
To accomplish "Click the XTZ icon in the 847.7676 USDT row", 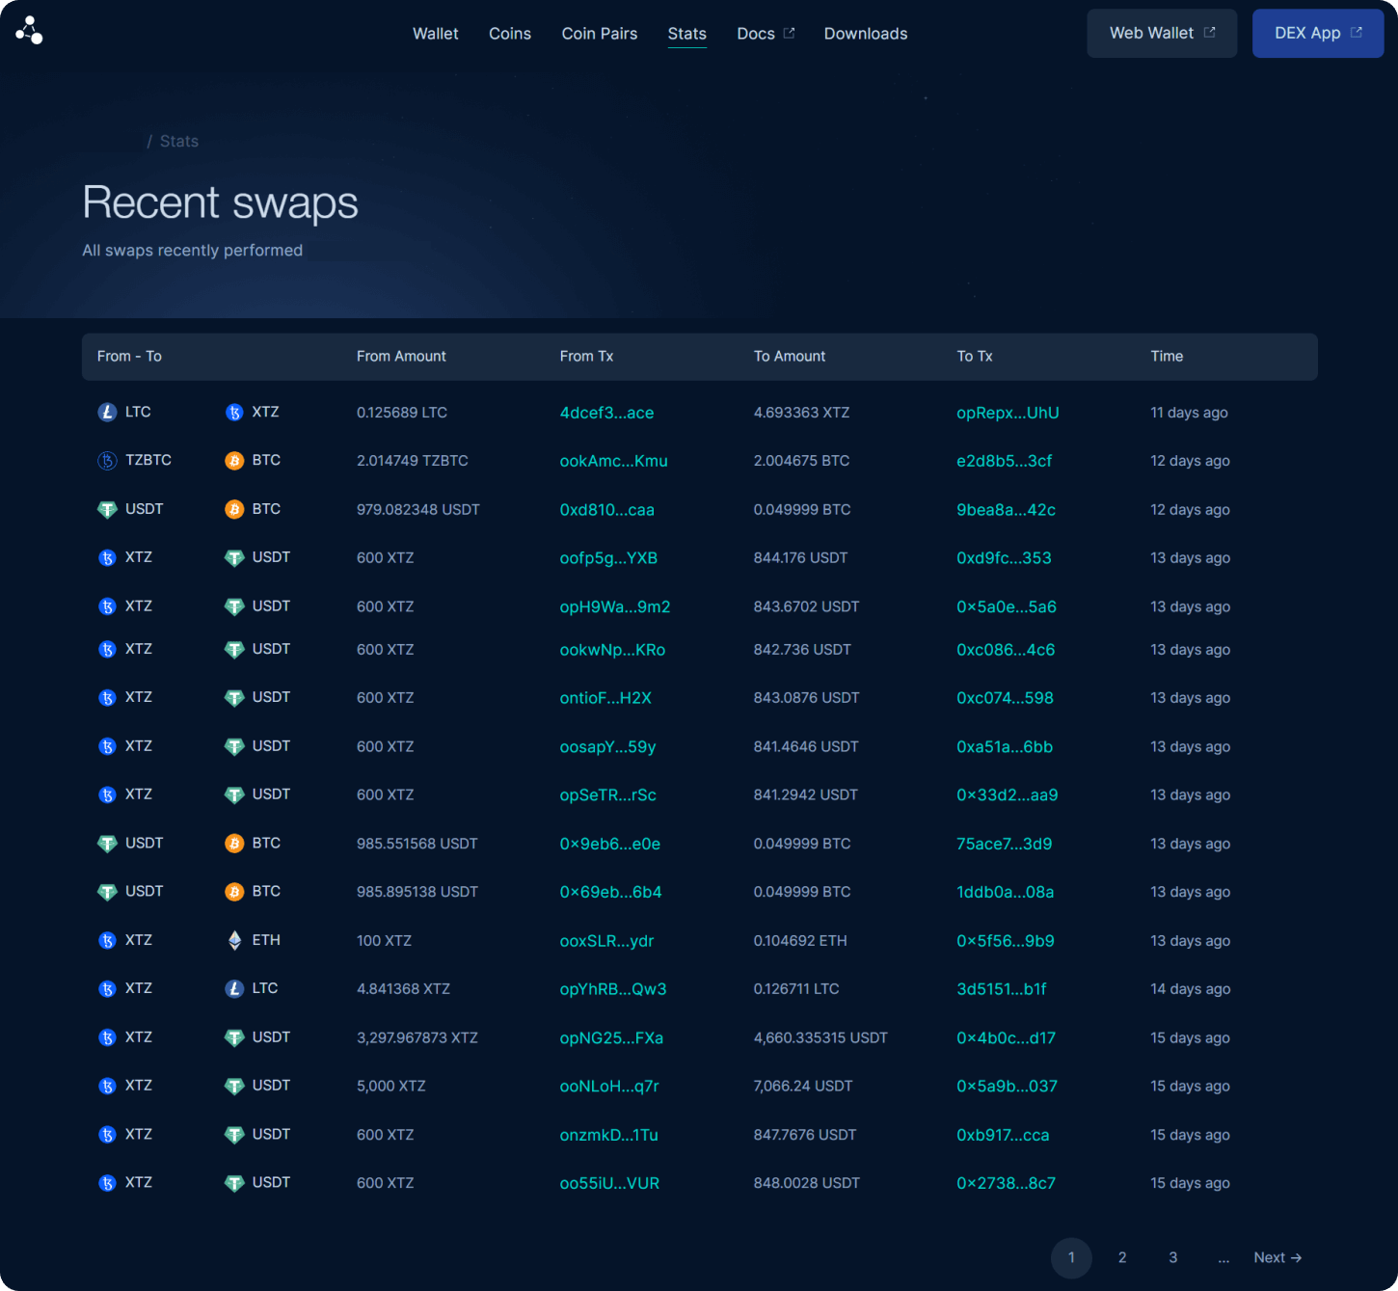I will [108, 1135].
